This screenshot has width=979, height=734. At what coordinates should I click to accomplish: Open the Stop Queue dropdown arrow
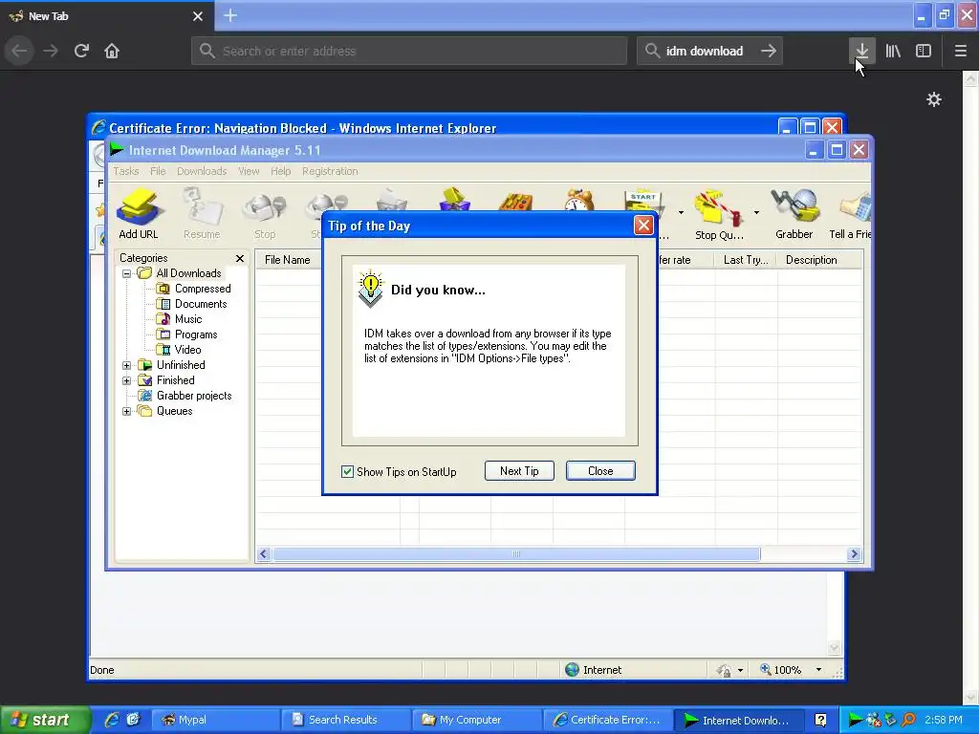coord(757,213)
